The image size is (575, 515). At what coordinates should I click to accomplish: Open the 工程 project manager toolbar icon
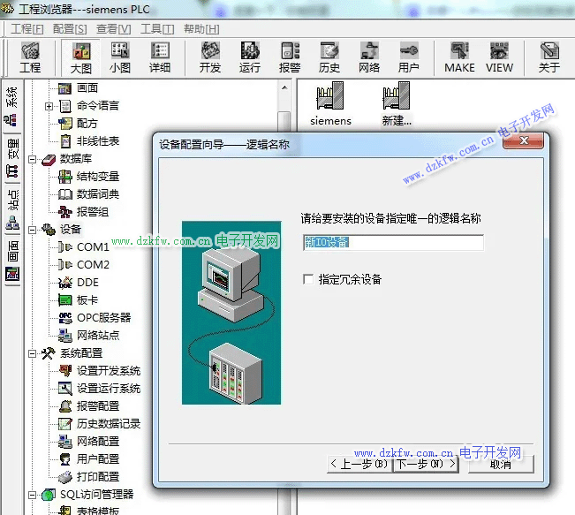pyautogui.click(x=30, y=58)
